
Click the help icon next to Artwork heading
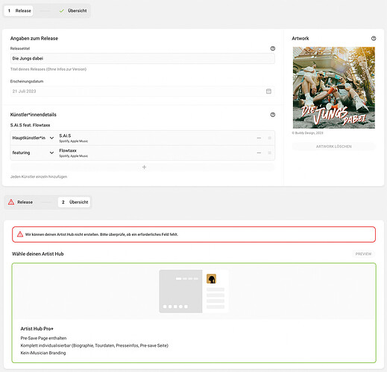tap(374, 39)
